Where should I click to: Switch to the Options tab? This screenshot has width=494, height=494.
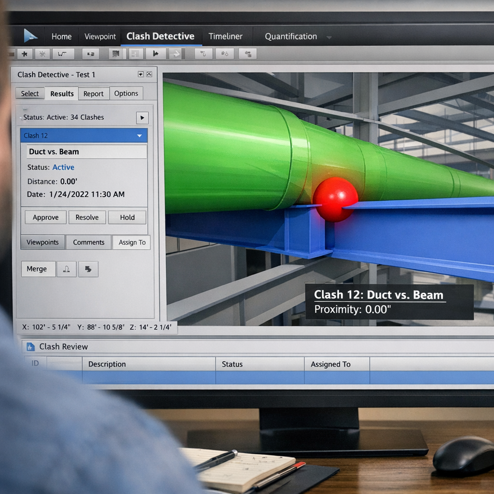(126, 94)
